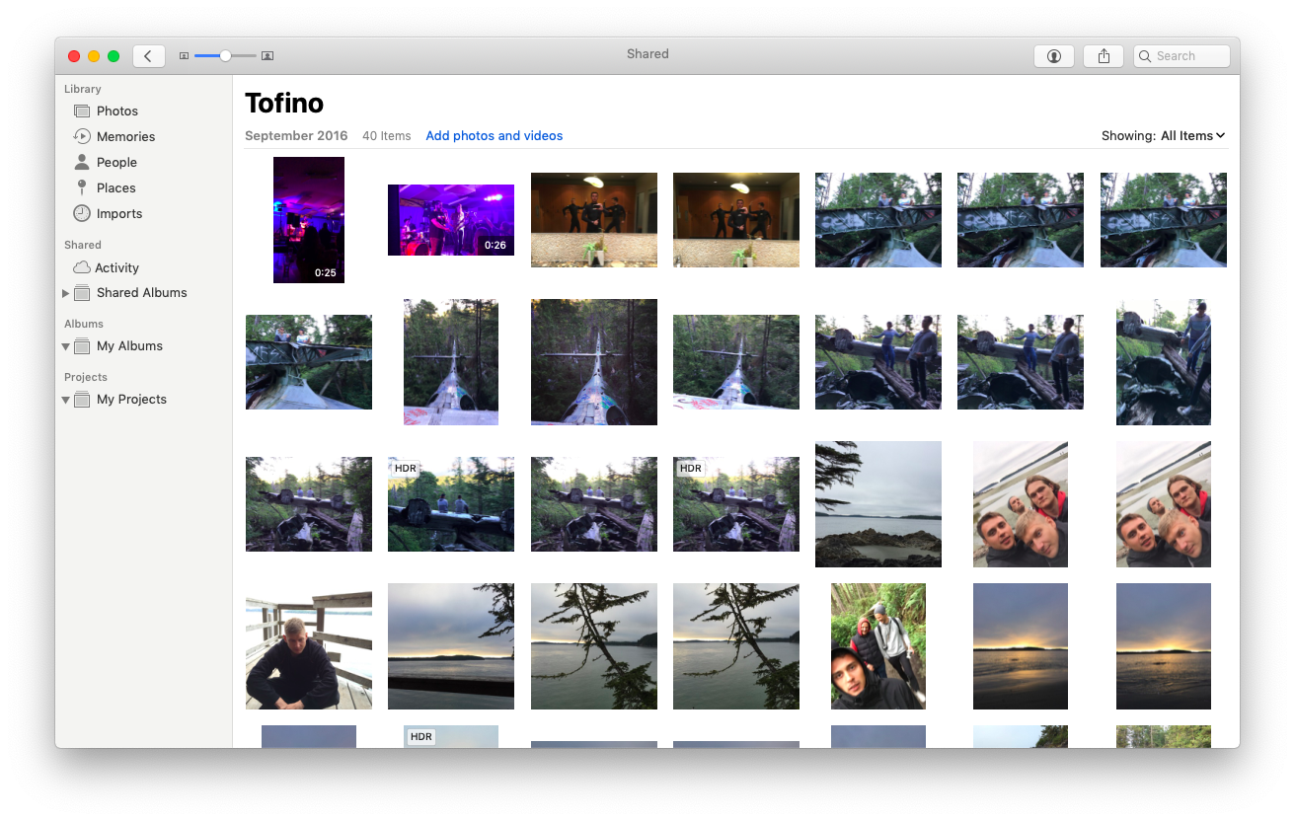
Task: Click the My Projects folder icon
Action: pyautogui.click(x=82, y=400)
